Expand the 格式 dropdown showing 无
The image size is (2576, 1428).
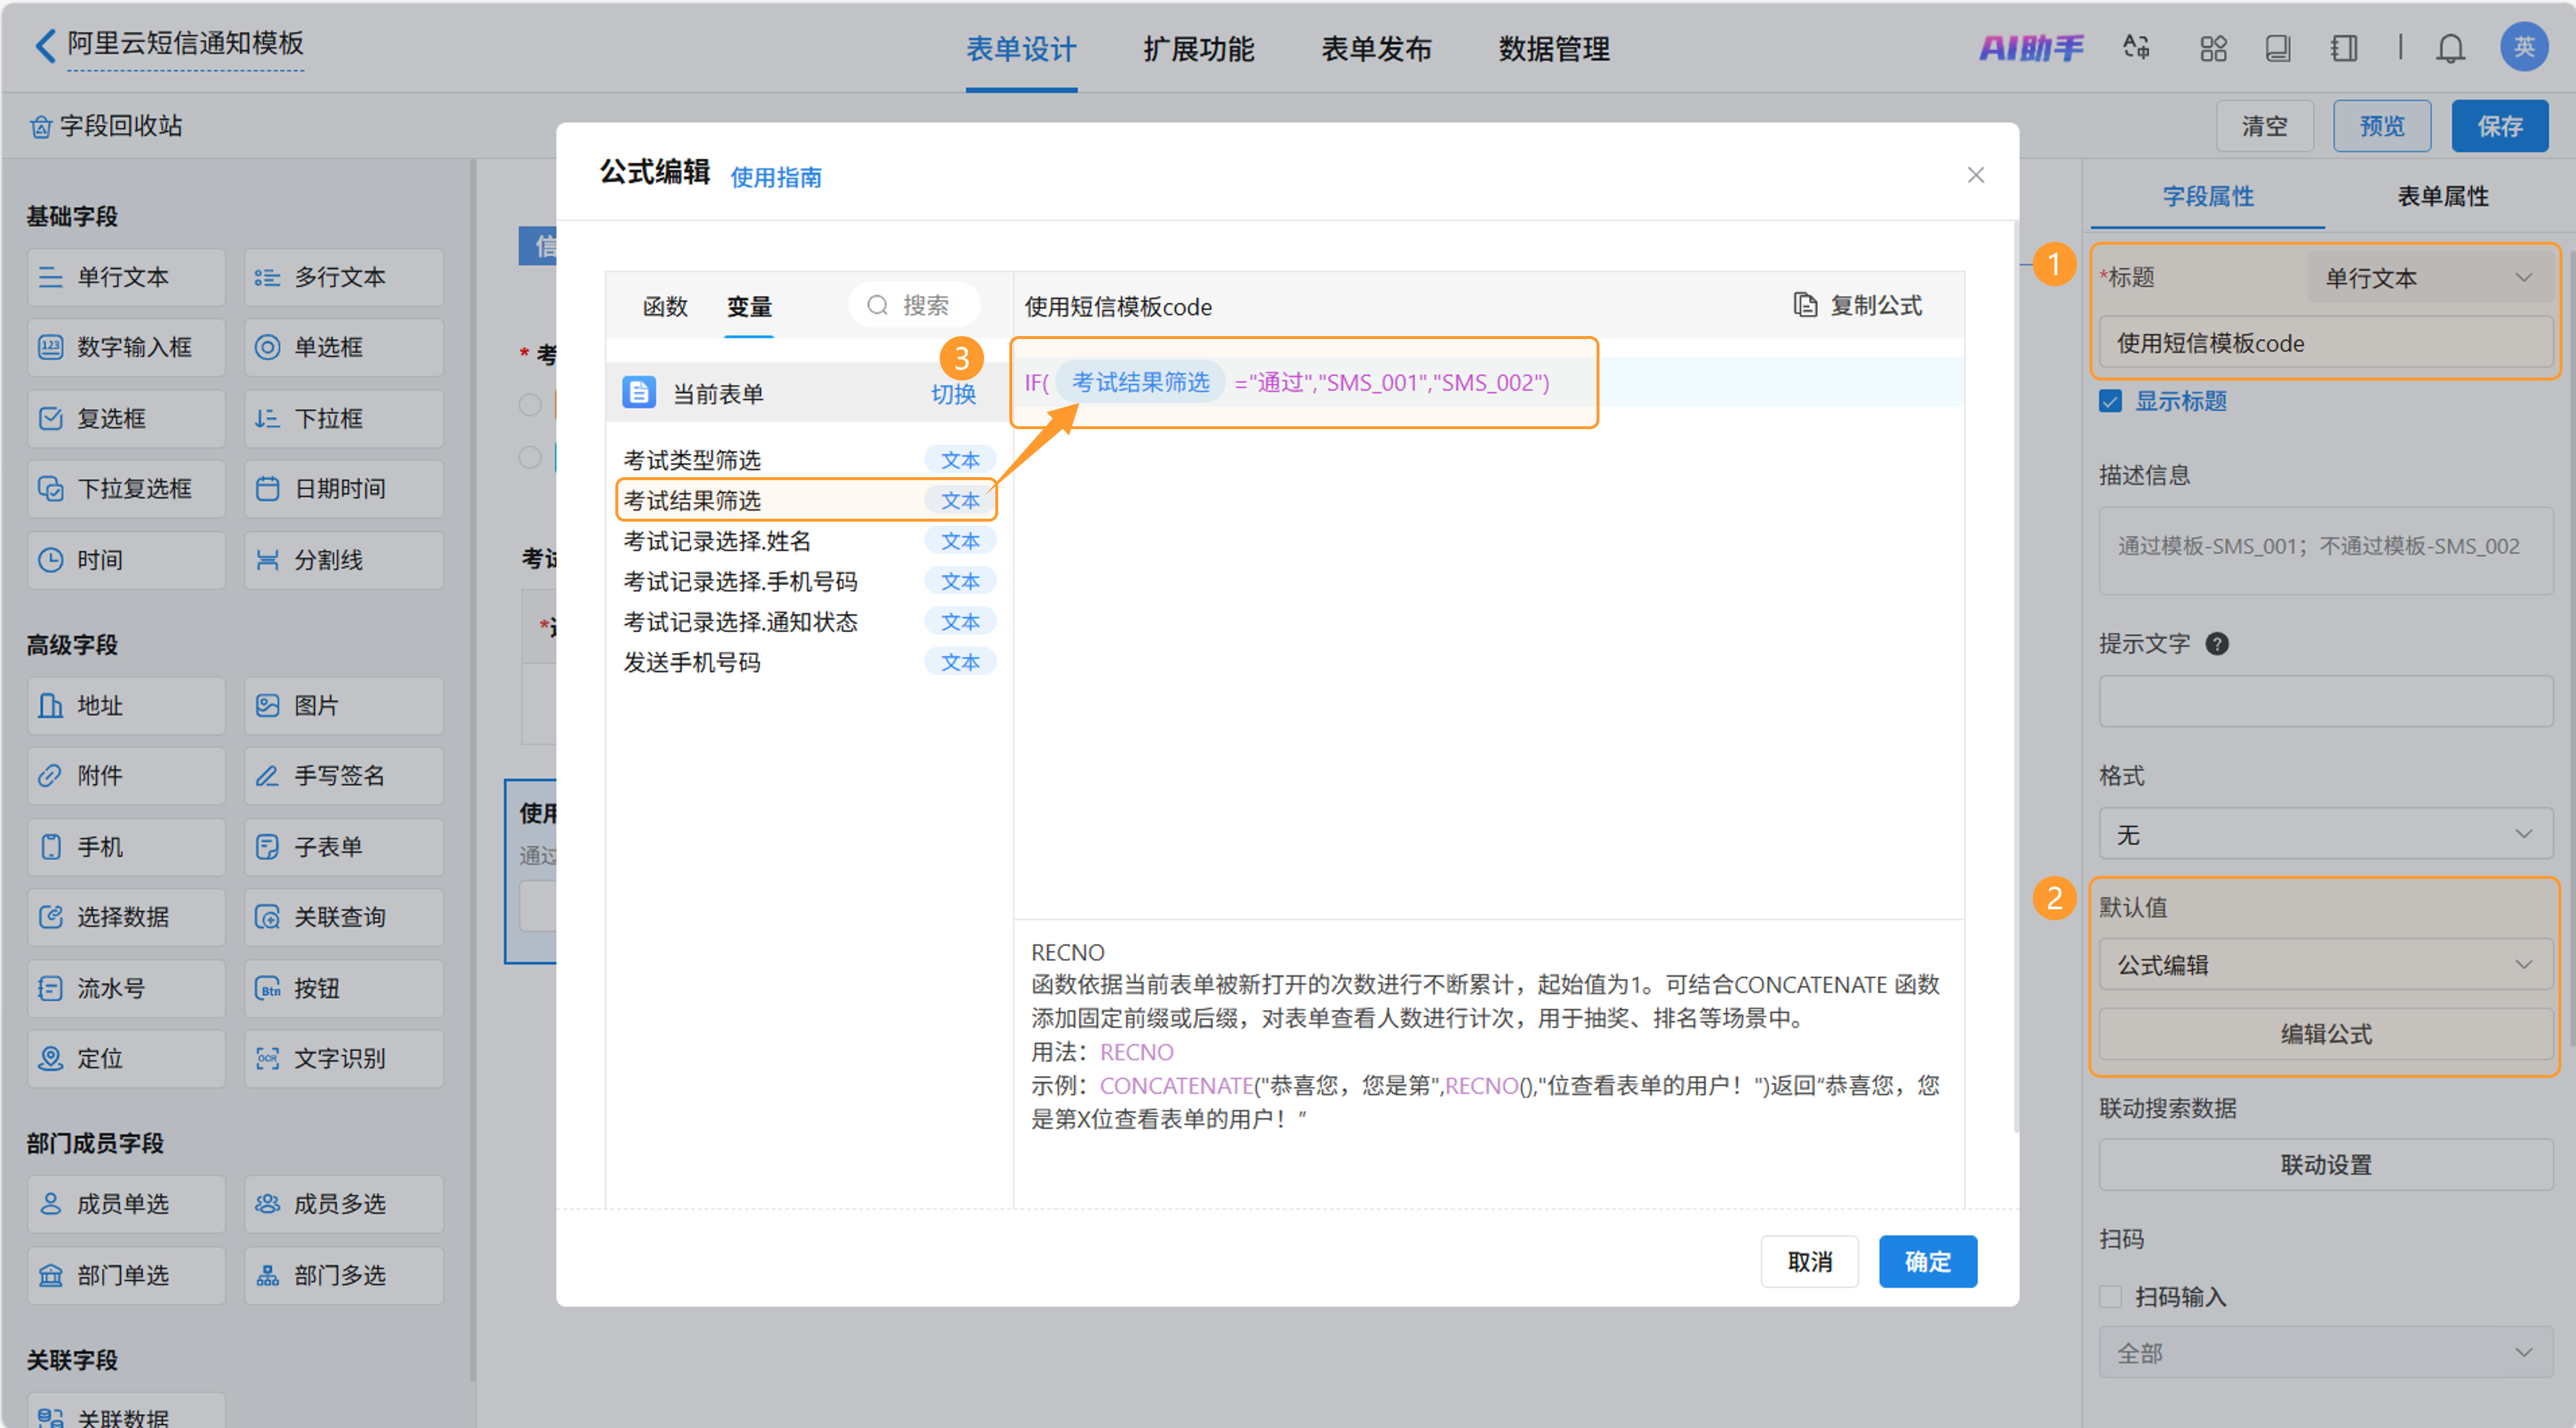click(2325, 835)
